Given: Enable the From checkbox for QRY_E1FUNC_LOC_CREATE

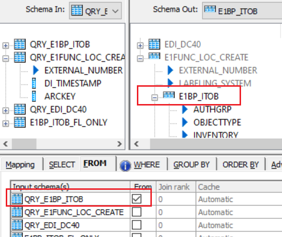Looking at the screenshot, I should tap(136, 212).
